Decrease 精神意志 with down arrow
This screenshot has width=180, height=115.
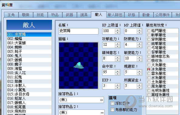117,60
